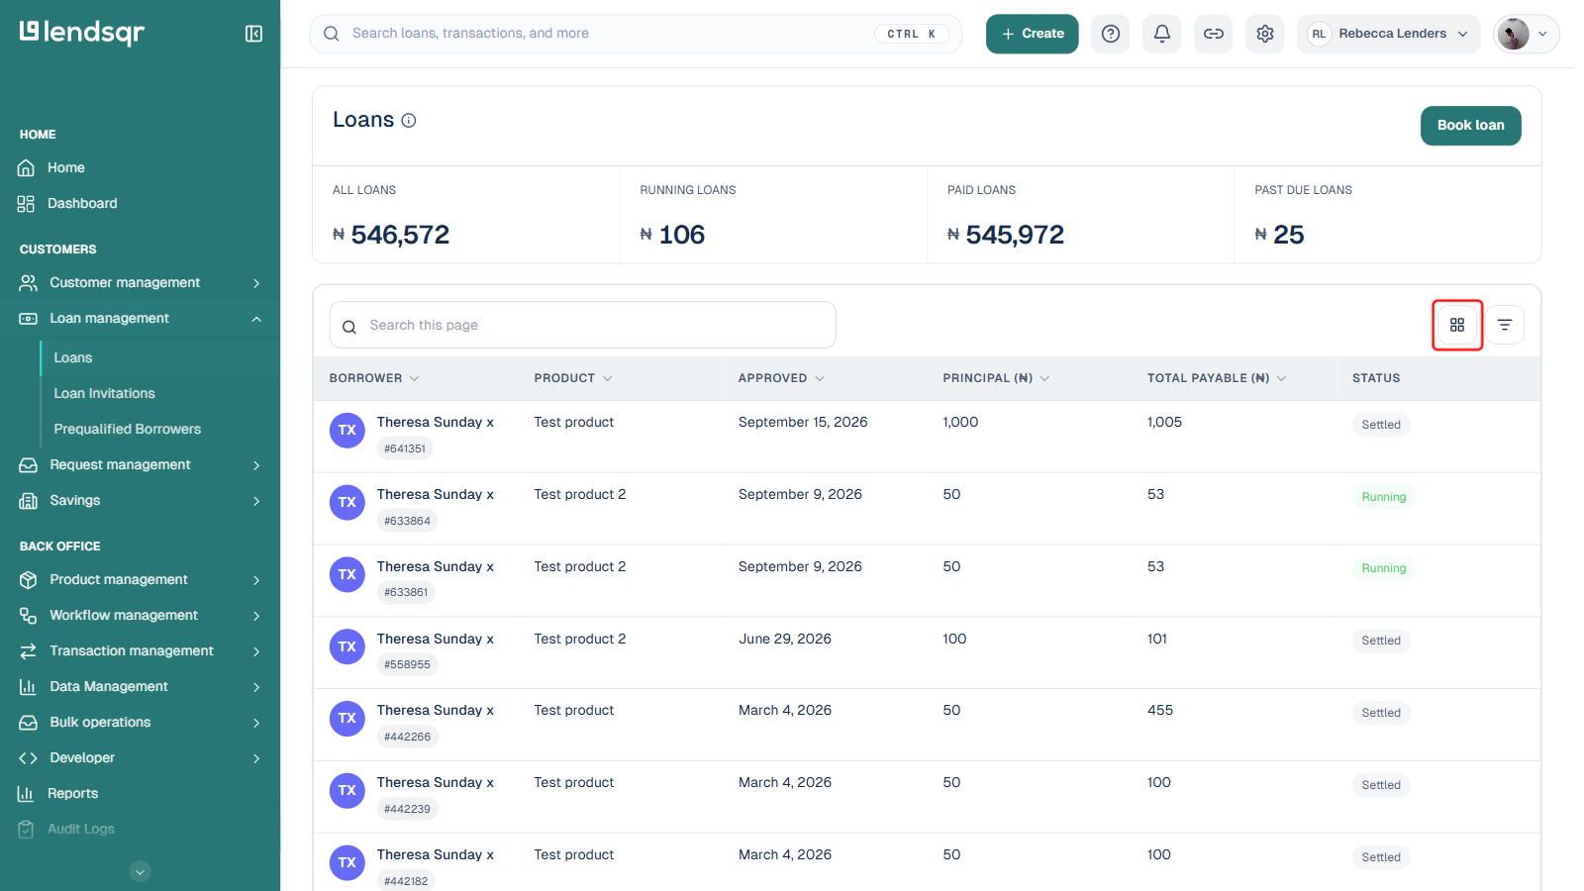The width and height of the screenshot is (1584, 891).
Task: Open the user avatar menu
Action: [1527, 34]
